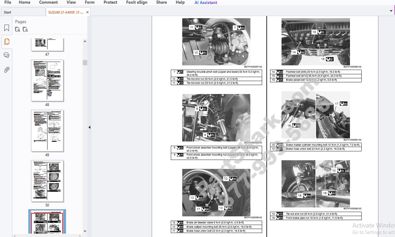Close the SUZUKI LT-A400F document tab
Screen dimensions: 395x237
[88, 12]
